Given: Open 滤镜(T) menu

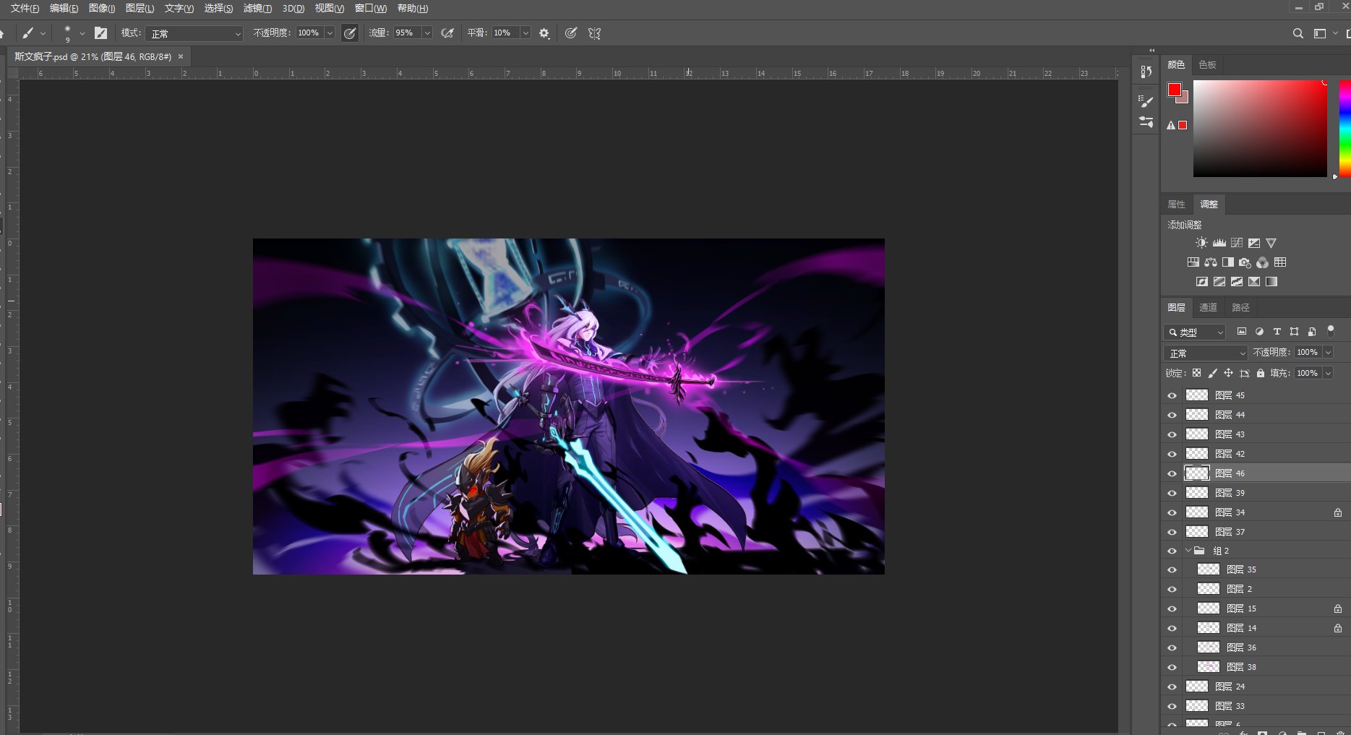Looking at the screenshot, I should pyautogui.click(x=257, y=9).
